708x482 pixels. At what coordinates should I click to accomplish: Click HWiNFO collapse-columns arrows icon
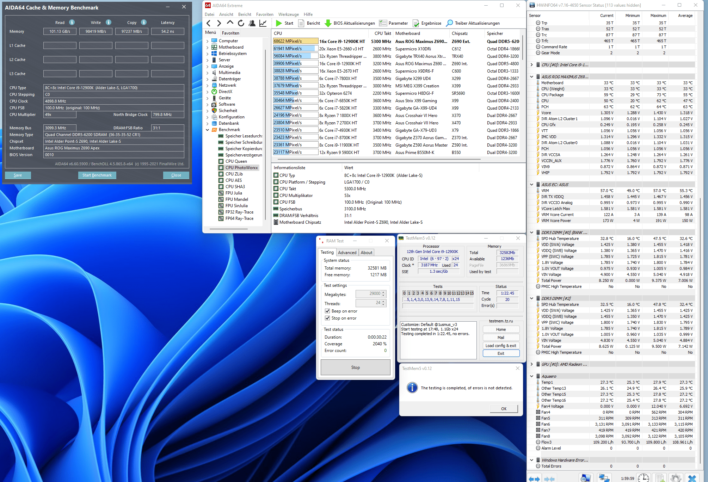tap(549, 478)
